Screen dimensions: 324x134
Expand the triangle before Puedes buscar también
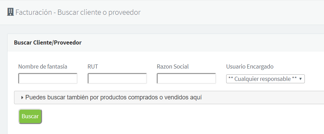click(22, 98)
